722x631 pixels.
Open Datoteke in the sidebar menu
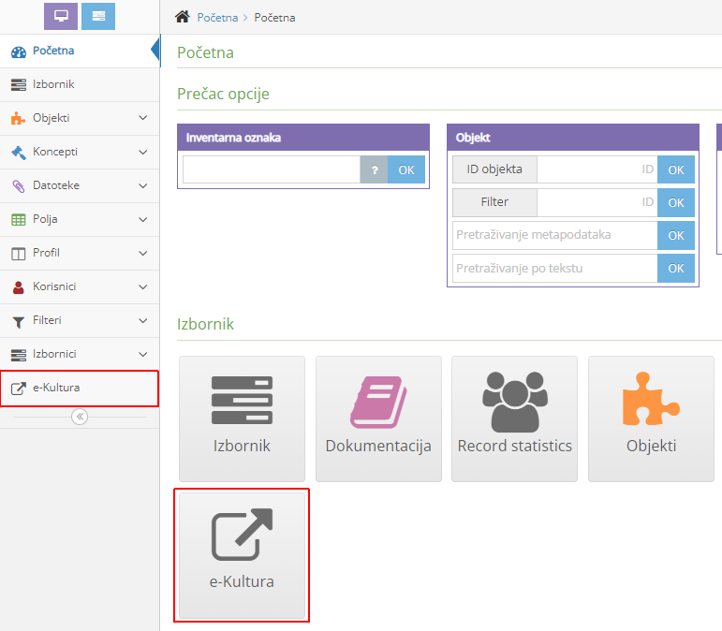click(x=80, y=185)
